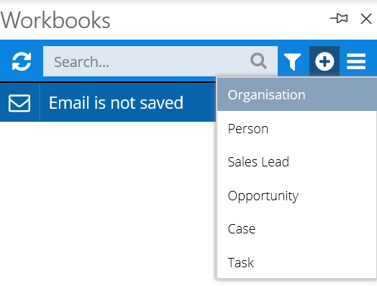This screenshot has width=377, height=286.
Task: Click the Email is not saved banner
Action: tap(108, 102)
